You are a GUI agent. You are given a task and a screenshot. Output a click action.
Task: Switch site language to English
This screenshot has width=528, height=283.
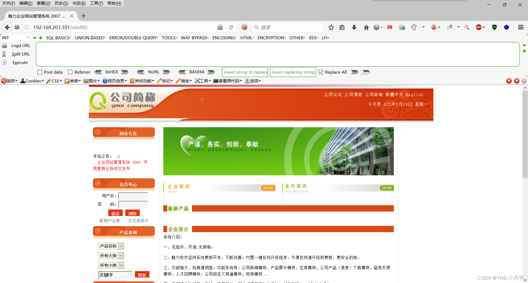coord(414,95)
